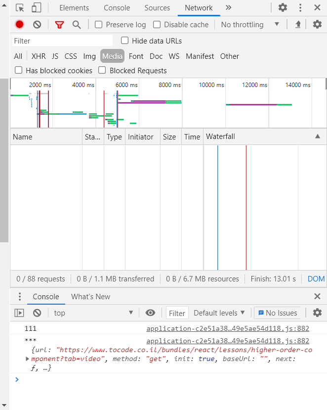
Task: Open the No throttling dropdown
Action: [250, 25]
